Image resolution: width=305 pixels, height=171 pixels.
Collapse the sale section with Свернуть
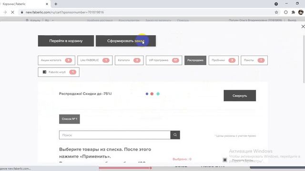click(240, 95)
